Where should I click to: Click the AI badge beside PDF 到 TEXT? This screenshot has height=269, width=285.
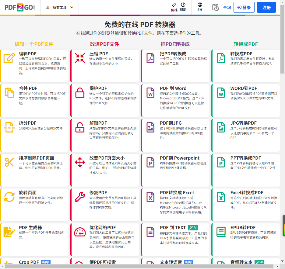pos(193,227)
